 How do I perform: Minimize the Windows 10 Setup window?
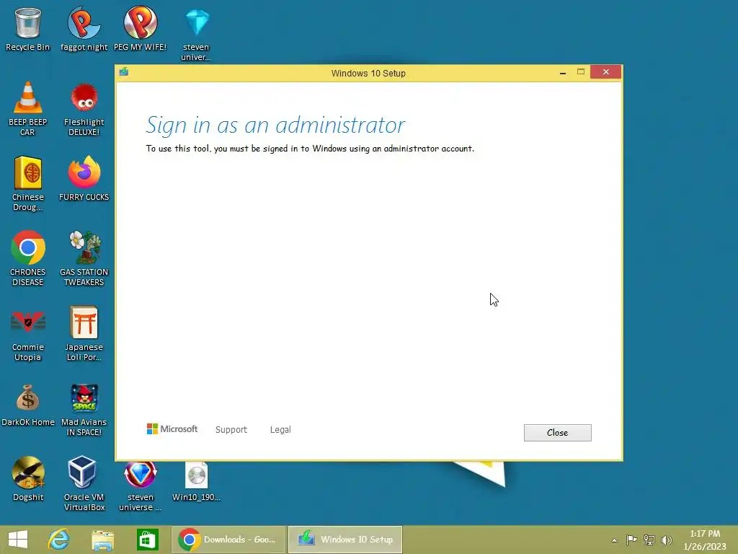click(562, 73)
